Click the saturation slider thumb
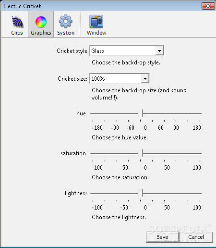 tap(140, 154)
